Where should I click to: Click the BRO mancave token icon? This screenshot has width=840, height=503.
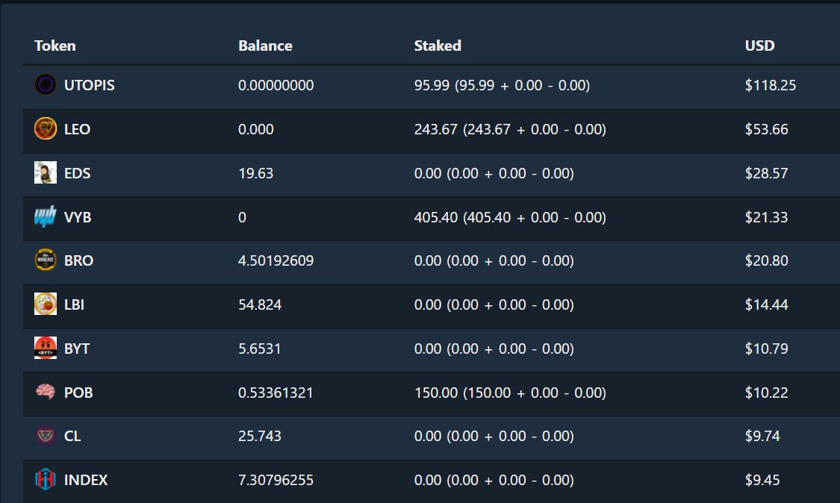46,260
